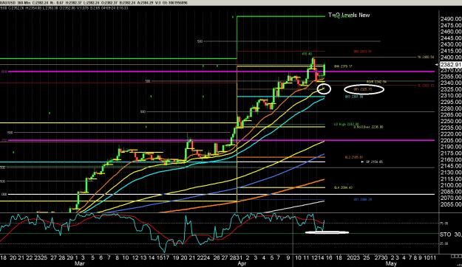The height and width of the screenshot is (267, 462).
Task: Click the stochastic oscillator's latest upturn
Action: pos(324,225)
